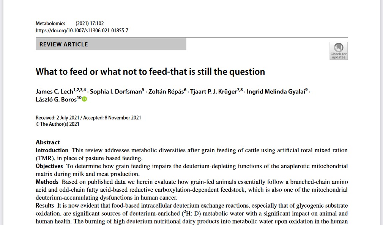Click the copyright line The Author(s) 2021

click(x=57, y=124)
